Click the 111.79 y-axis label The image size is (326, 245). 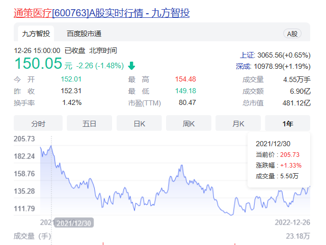pos(24,209)
